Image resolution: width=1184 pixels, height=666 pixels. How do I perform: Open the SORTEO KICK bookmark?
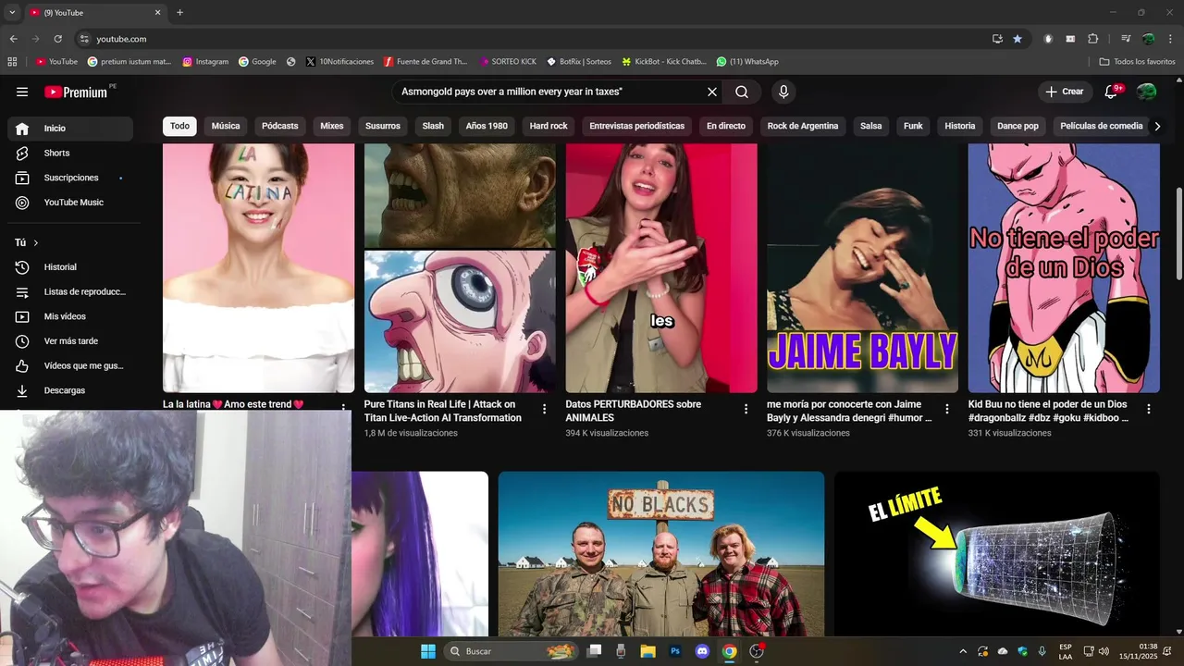click(508, 62)
